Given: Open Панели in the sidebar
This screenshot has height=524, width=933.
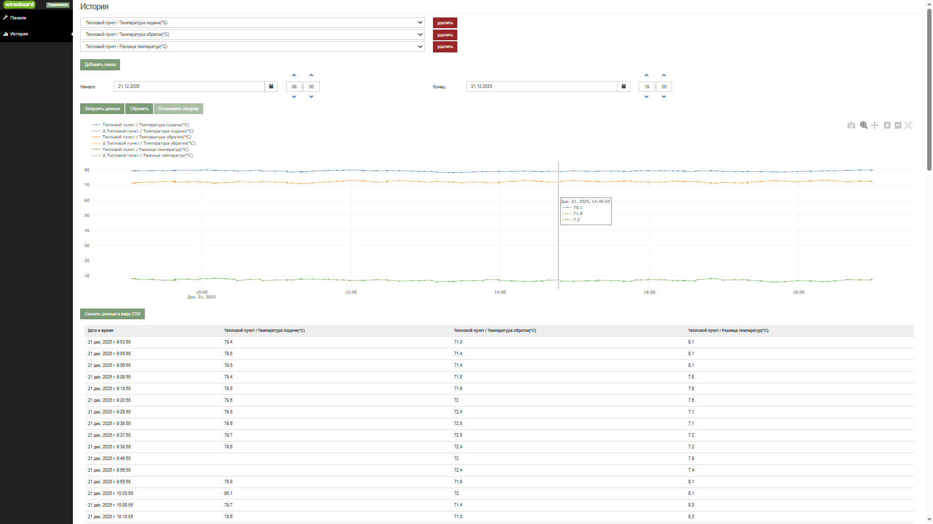Looking at the screenshot, I should 18,18.
